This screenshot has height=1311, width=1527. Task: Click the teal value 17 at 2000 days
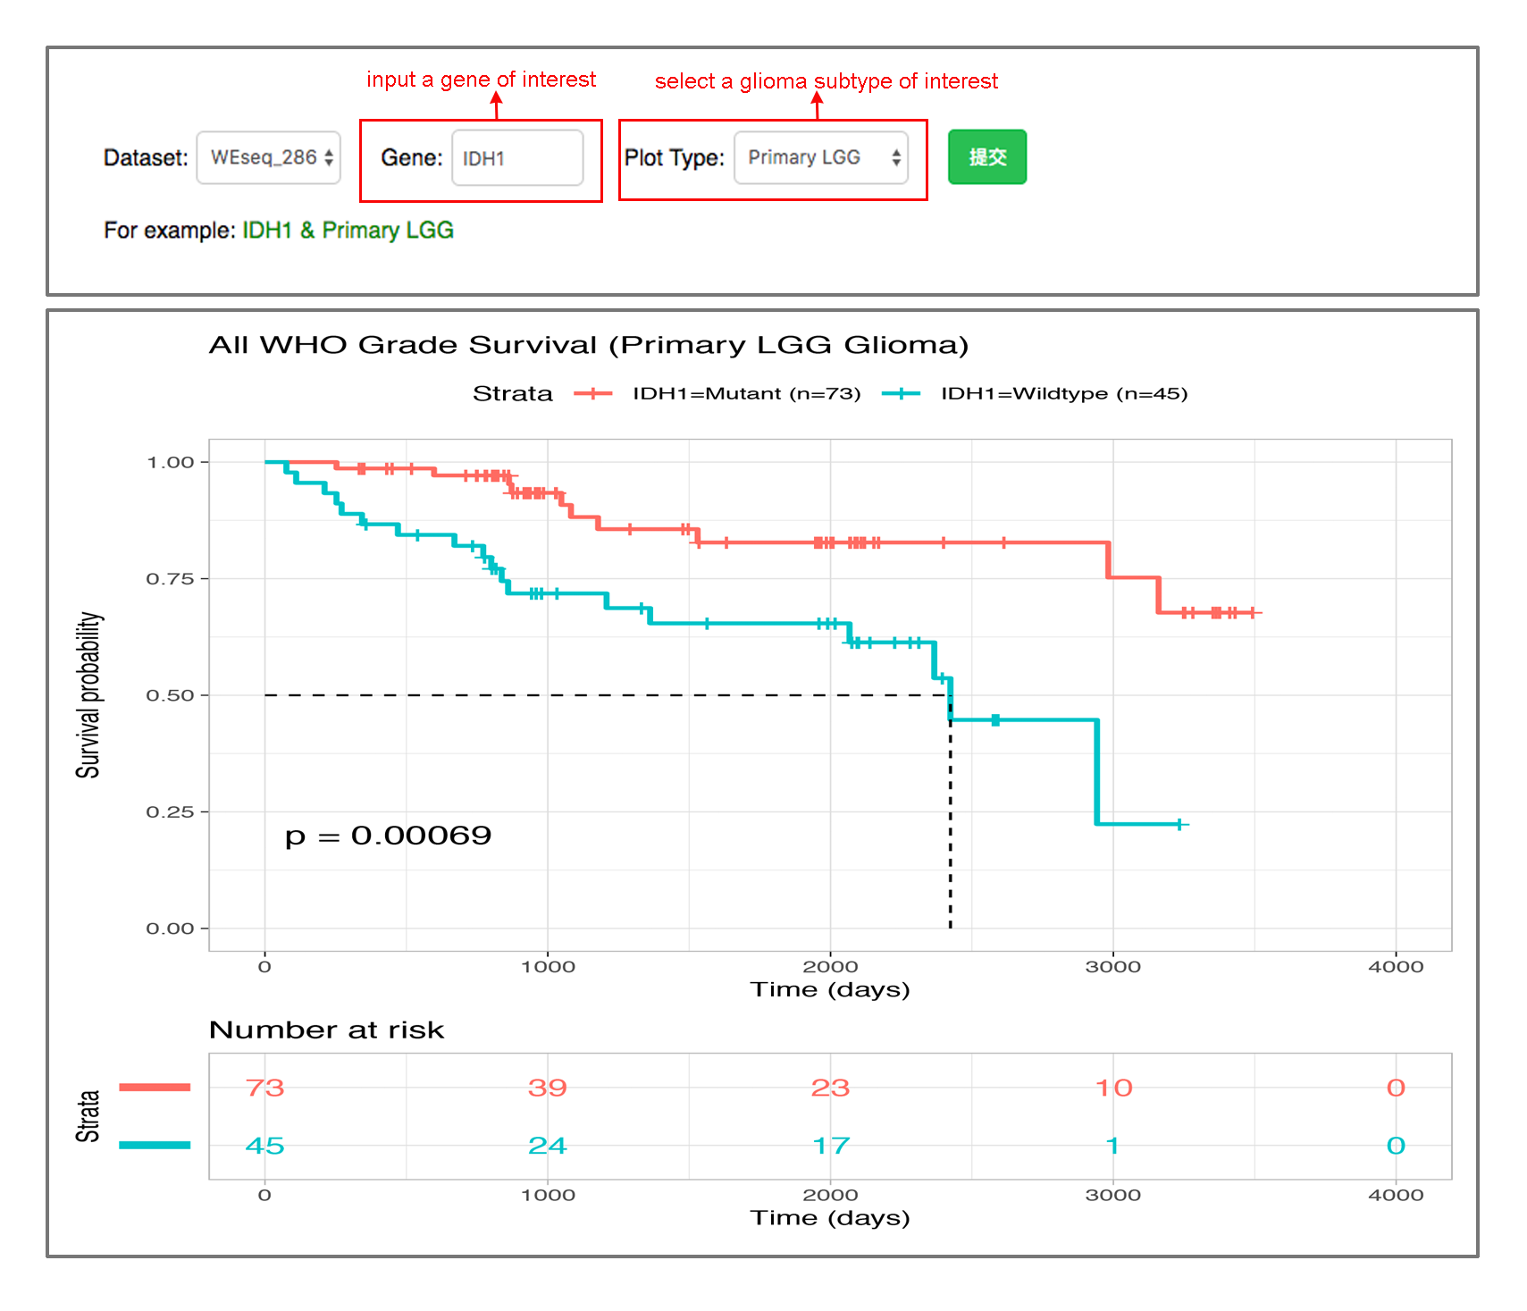click(x=830, y=1146)
